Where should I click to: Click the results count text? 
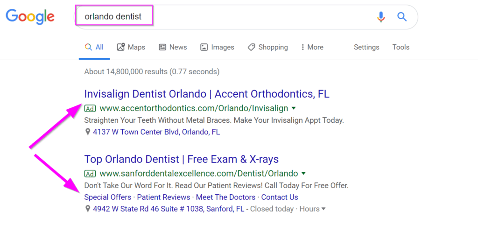pos(152,71)
